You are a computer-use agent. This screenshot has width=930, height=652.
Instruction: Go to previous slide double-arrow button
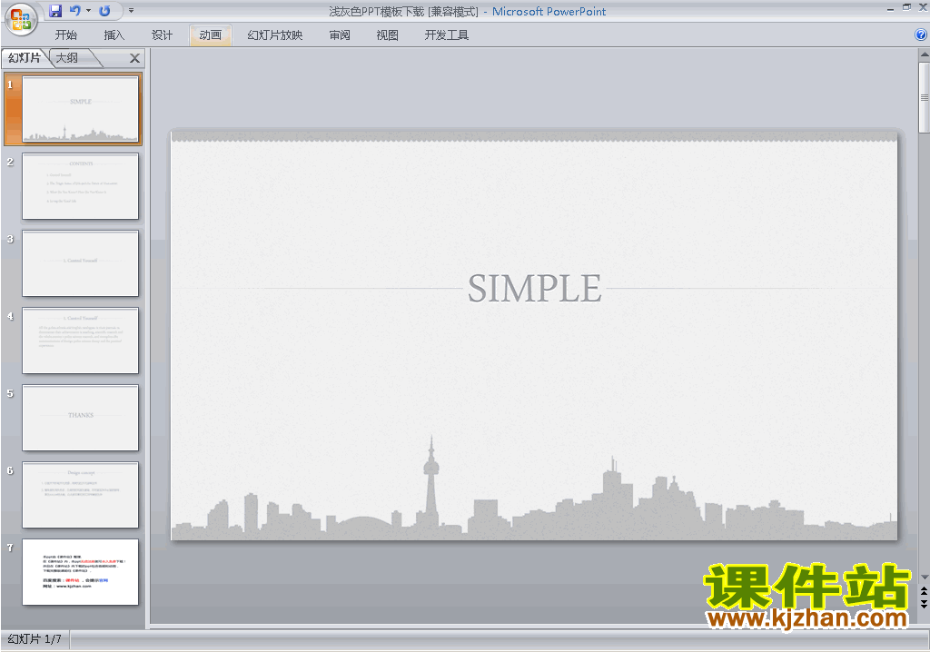[x=924, y=591]
